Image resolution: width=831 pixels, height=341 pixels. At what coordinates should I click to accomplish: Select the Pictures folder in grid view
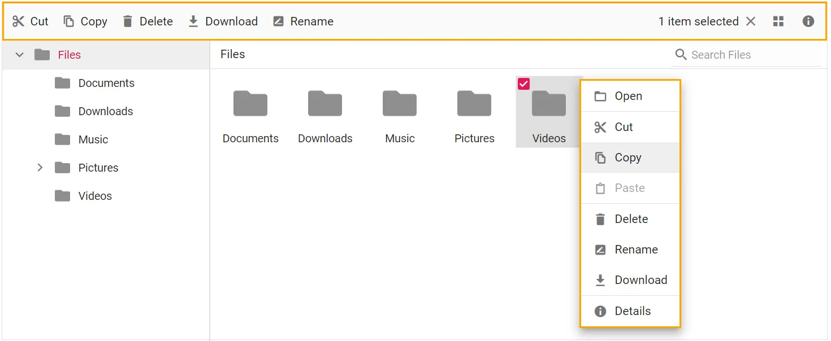coord(474,112)
